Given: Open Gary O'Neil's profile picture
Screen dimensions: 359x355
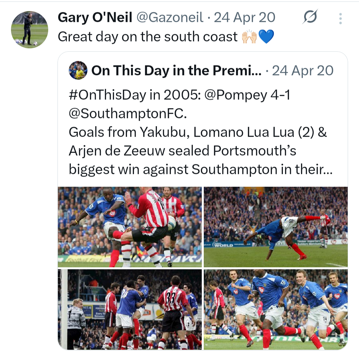Looking at the screenshot, I should [29, 30].
